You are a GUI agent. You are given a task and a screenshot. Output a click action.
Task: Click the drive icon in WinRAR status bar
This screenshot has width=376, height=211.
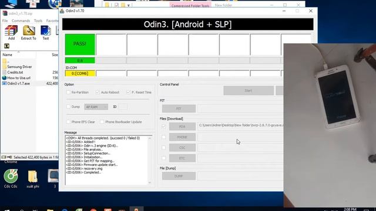coord(4,157)
